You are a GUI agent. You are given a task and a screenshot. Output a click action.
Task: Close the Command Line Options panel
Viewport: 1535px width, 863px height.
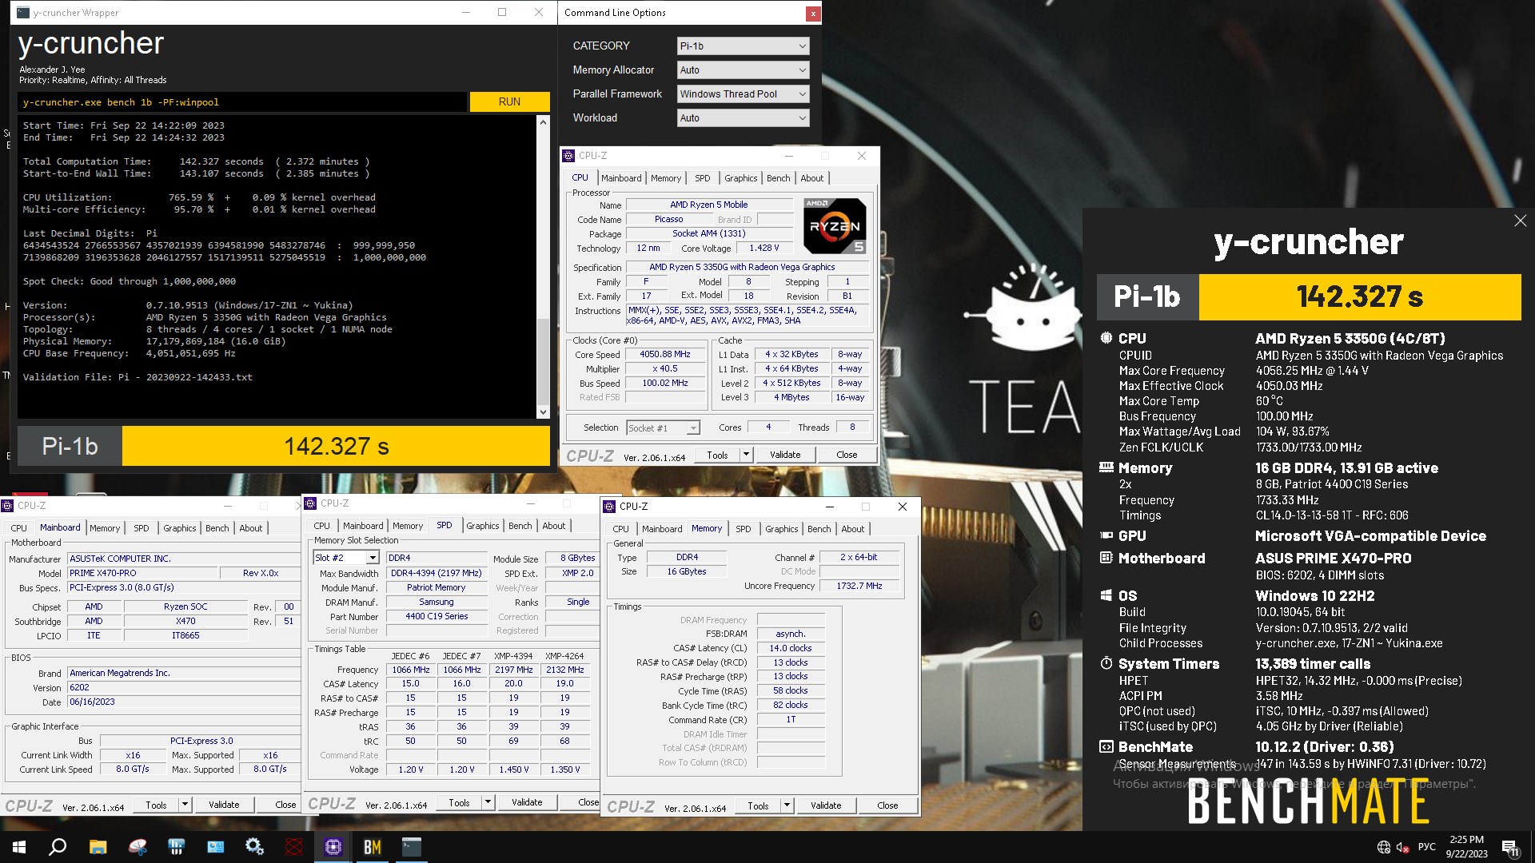coord(812,14)
